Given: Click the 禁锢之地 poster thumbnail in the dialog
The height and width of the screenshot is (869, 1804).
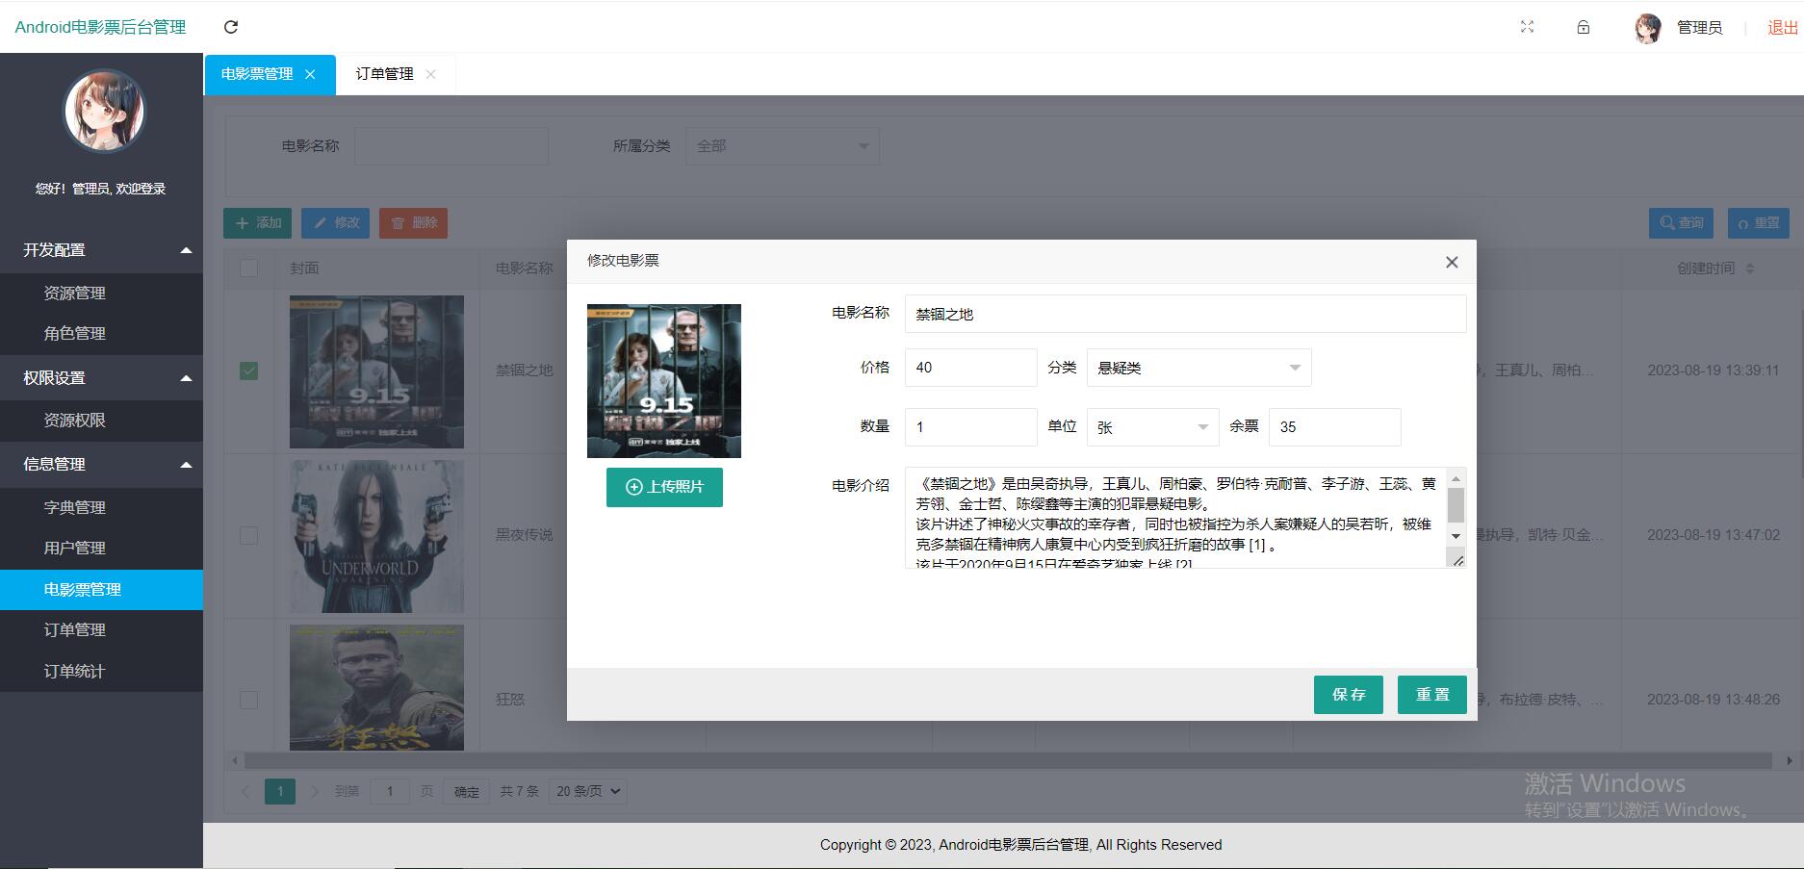Looking at the screenshot, I should coord(663,380).
